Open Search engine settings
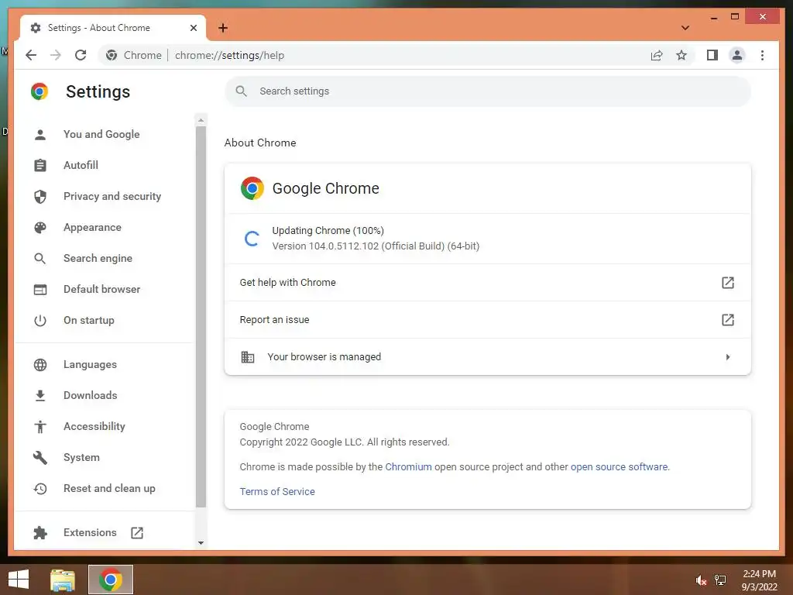Viewport: 793px width, 595px height. click(98, 258)
